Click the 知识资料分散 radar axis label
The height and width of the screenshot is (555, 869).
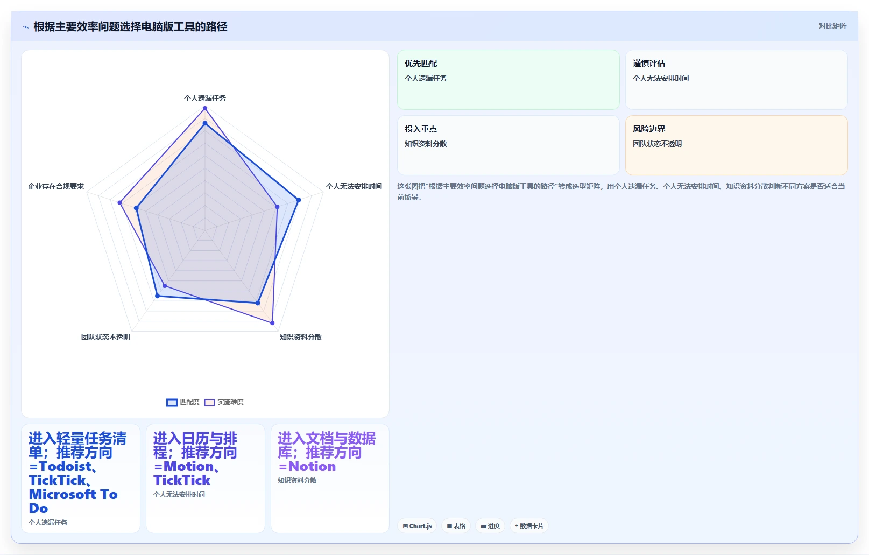click(300, 337)
